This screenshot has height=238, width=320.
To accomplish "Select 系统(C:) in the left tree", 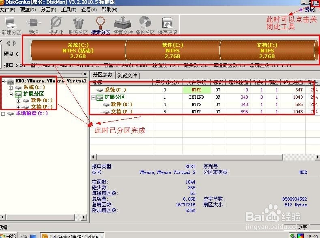I will pyautogui.click(x=34, y=87).
